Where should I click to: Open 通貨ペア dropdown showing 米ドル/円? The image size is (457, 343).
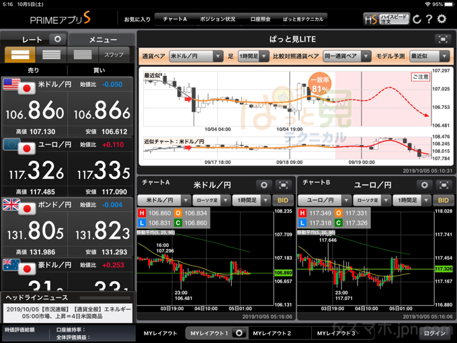click(x=196, y=56)
